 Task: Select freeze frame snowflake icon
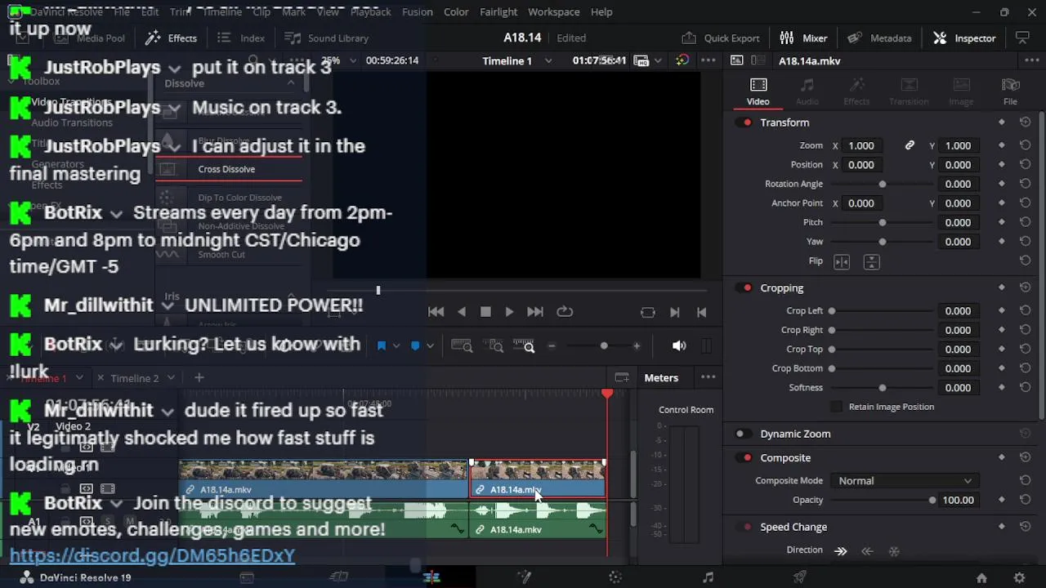[x=894, y=551]
